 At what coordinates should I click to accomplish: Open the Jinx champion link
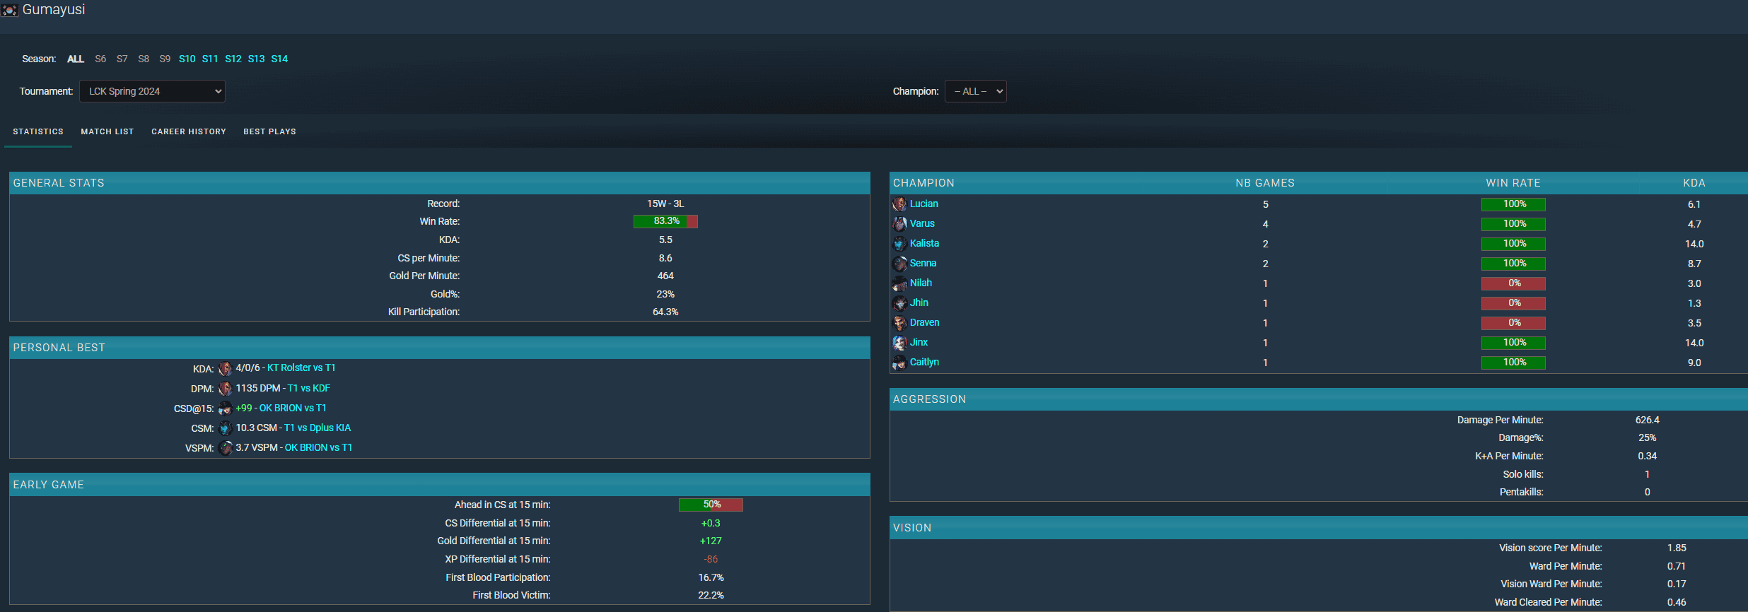(919, 342)
